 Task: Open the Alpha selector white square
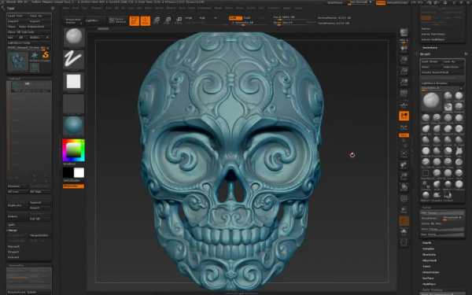tap(74, 81)
